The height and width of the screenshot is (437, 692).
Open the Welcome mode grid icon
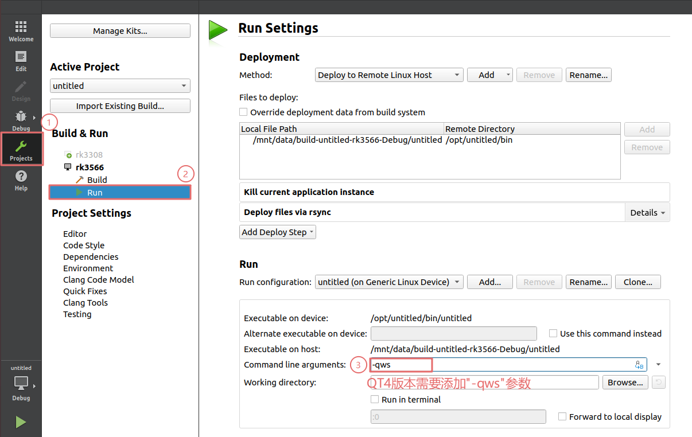click(21, 28)
